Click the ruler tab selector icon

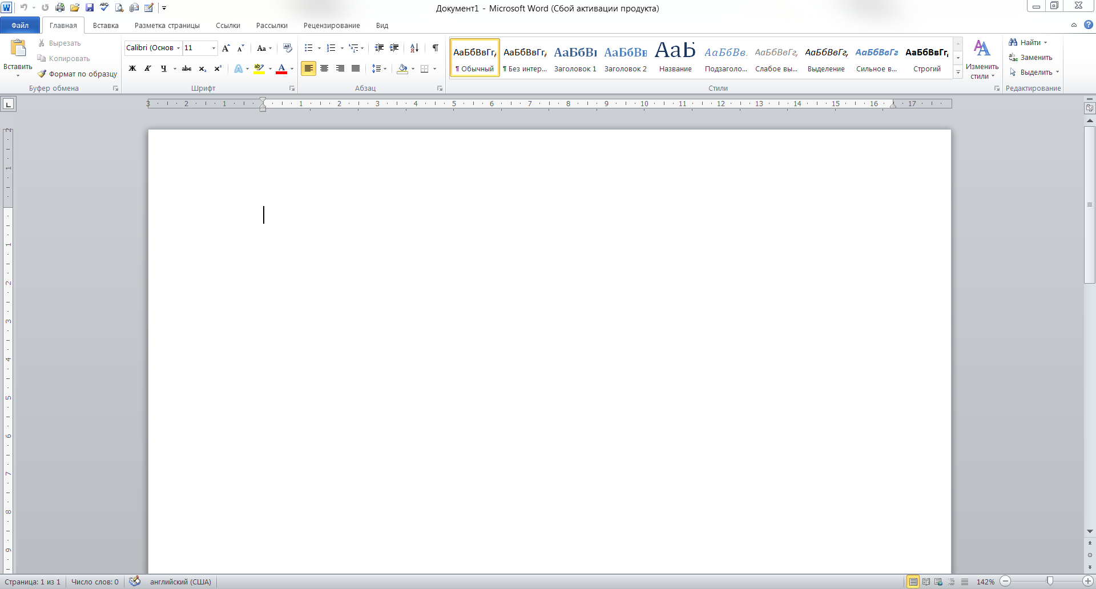coord(9,104)
